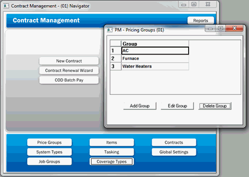Open Coverage Types setup
The height and width of the screenshot is (177, 249).
(x=112, y=161)
